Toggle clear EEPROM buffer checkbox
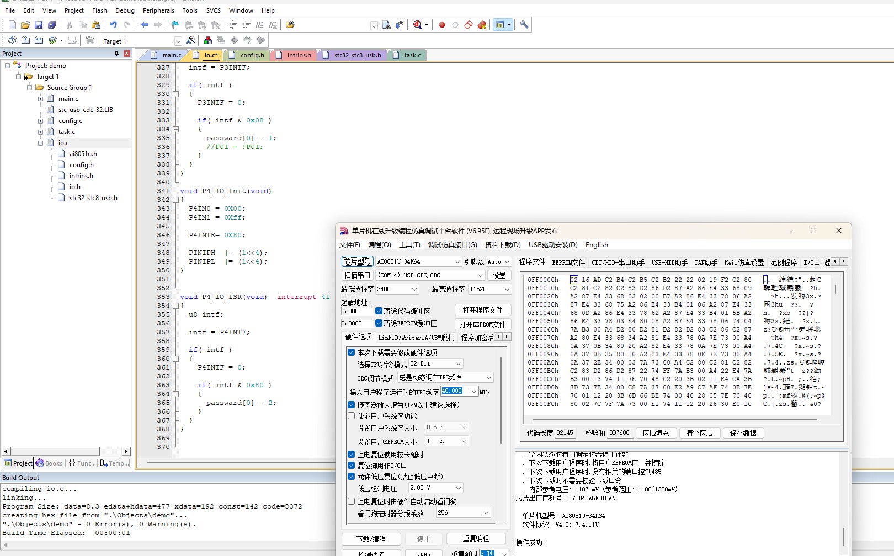 pyautogui.click(x=379, y=323)
